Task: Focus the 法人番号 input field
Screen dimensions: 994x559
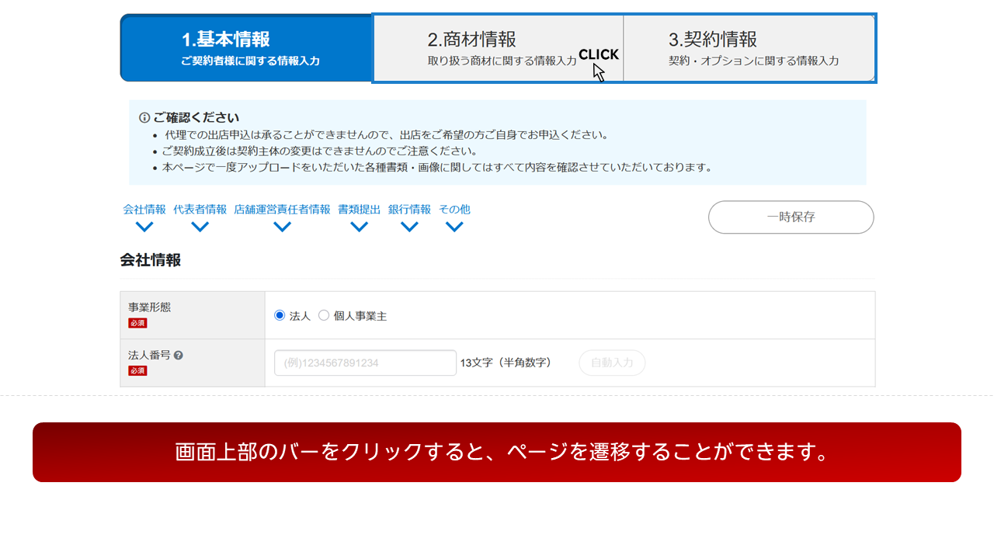Action: [365, 363]
